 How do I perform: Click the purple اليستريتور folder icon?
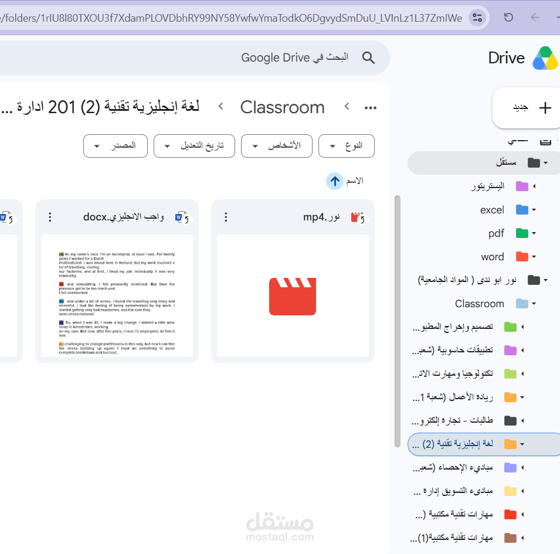[x=522, y=186]
